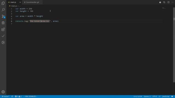Select language mode JavaScript
Viewport: 175px width, 98px height.
point(166,96)
